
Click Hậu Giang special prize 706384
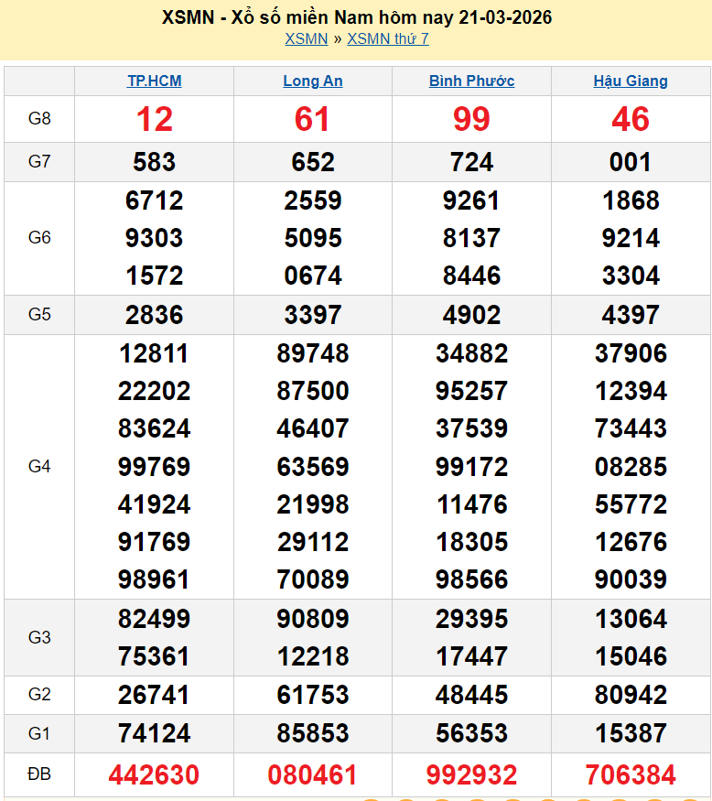(x=631, y=775)
